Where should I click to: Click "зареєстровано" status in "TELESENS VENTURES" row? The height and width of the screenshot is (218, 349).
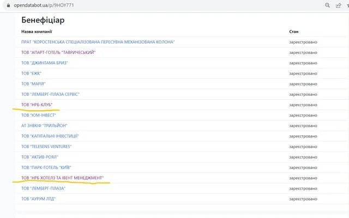[x=303, y=147]
